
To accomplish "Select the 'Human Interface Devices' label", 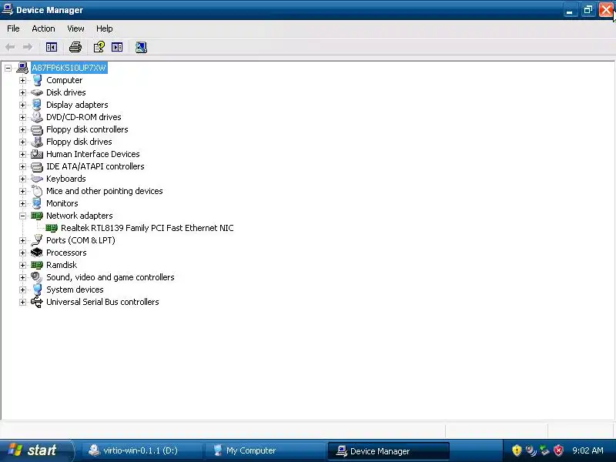I will tap(93, 154).
